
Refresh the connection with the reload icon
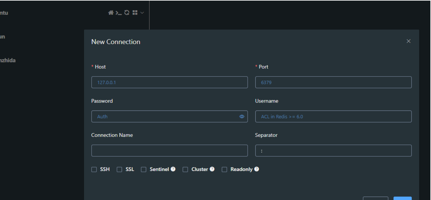point(127,13)
